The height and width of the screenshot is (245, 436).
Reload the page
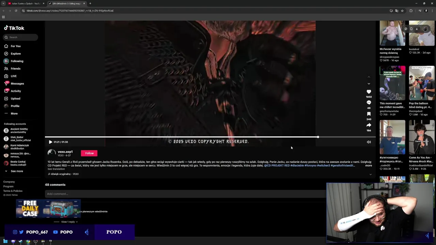[x=16, y=11]
